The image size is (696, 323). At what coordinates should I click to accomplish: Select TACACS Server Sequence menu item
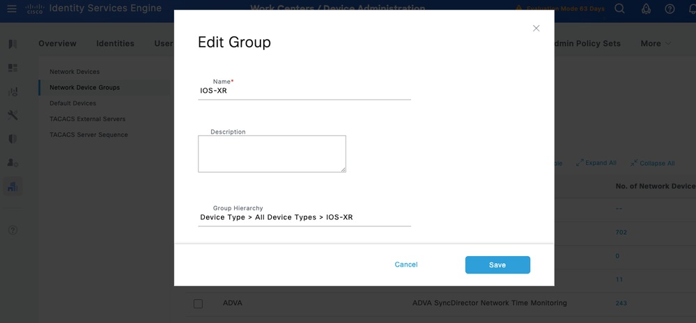(88, 134)
